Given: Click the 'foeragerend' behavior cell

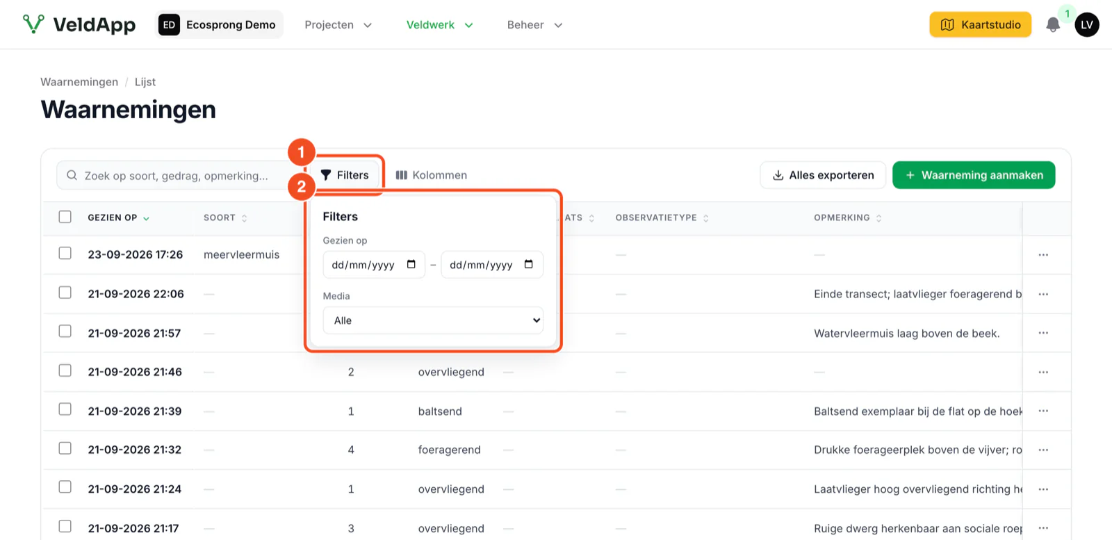Looking at the screenshot, I should tap(450, 450).
